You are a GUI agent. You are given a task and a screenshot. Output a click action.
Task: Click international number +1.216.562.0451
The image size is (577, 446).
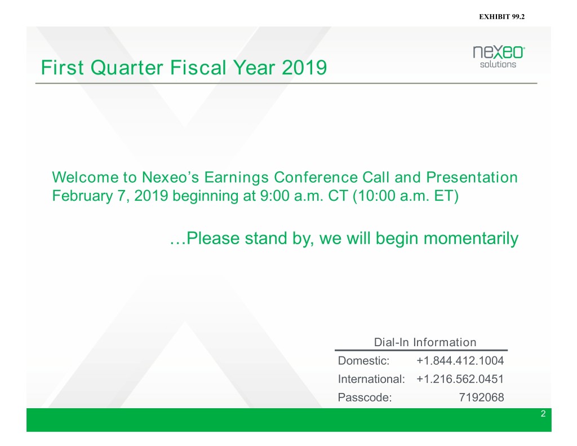(x=460, y=379)
